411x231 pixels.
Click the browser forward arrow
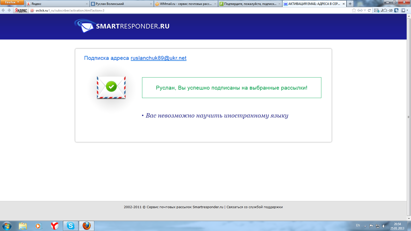[9, 10]
